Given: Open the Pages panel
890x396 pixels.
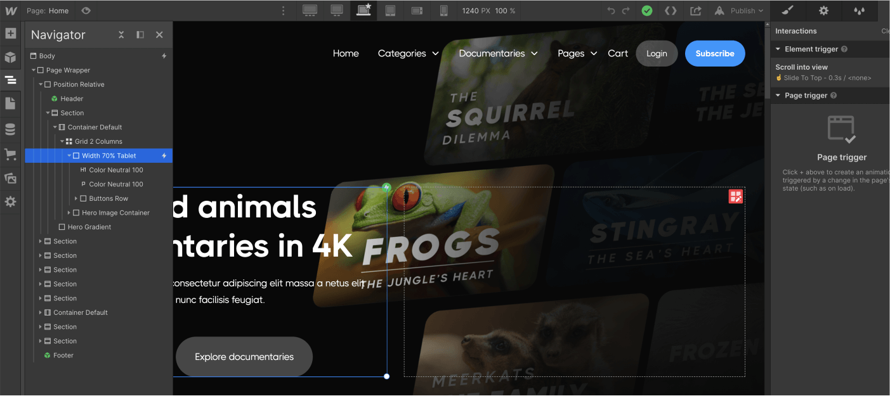Looking at the screenshot, I should tap(10, 105).
